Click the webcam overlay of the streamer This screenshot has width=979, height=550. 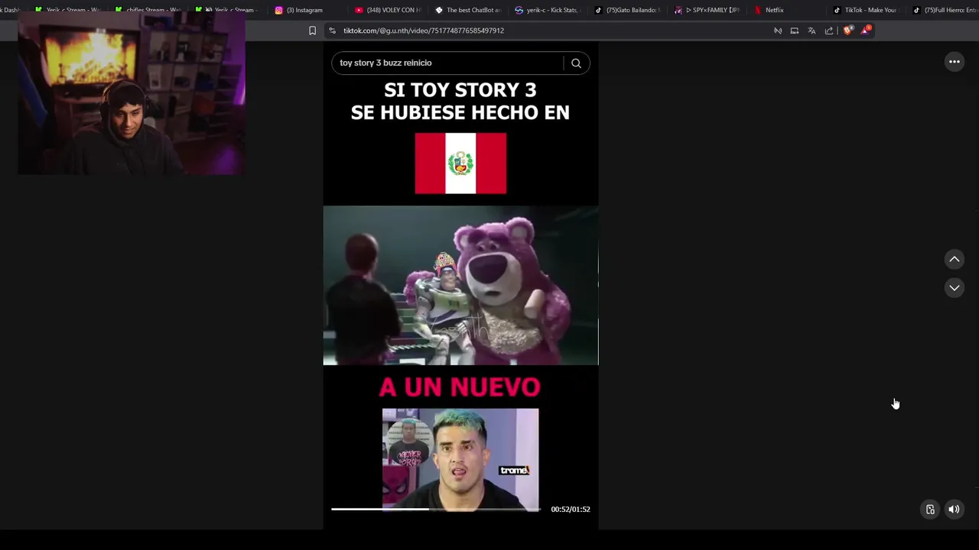132,93
